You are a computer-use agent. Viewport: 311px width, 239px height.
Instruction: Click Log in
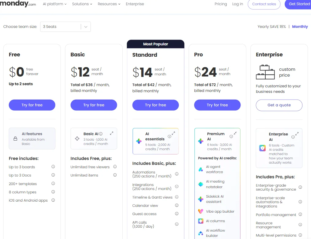[238, 4]
